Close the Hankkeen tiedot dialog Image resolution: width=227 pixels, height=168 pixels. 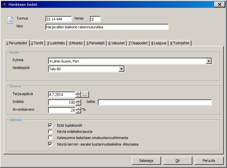(x=219, y=5)
